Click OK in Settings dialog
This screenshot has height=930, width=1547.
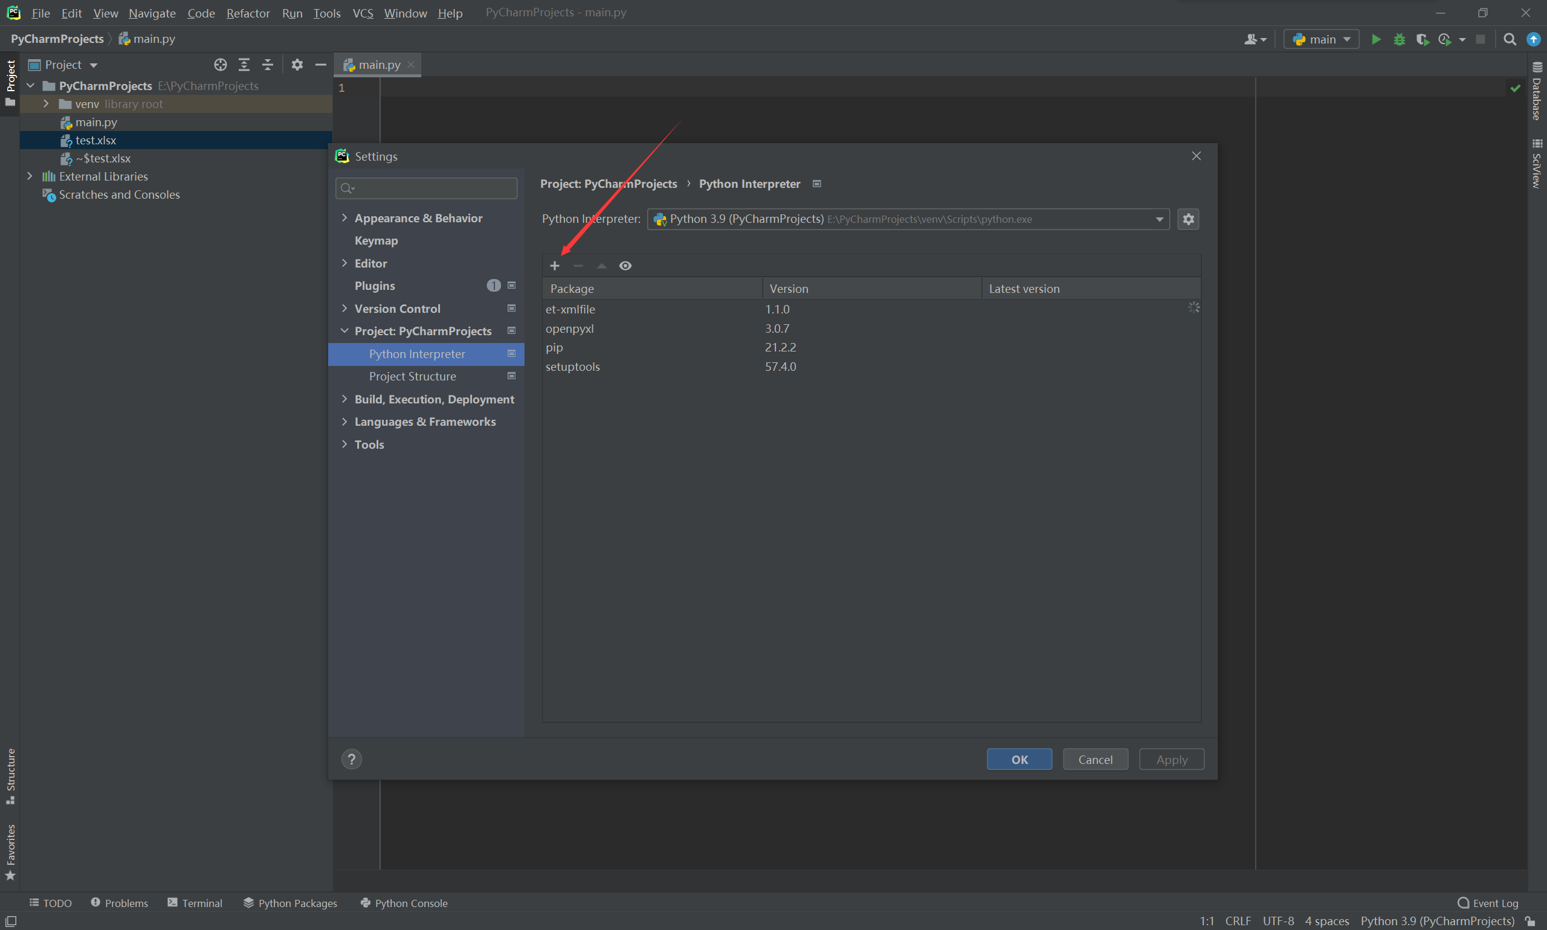pyautogui.click(x=1019, y=760)
